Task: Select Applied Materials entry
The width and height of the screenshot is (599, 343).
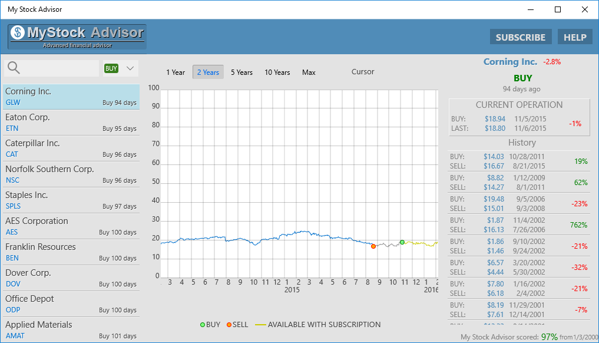Action: [x=71, y=330]
